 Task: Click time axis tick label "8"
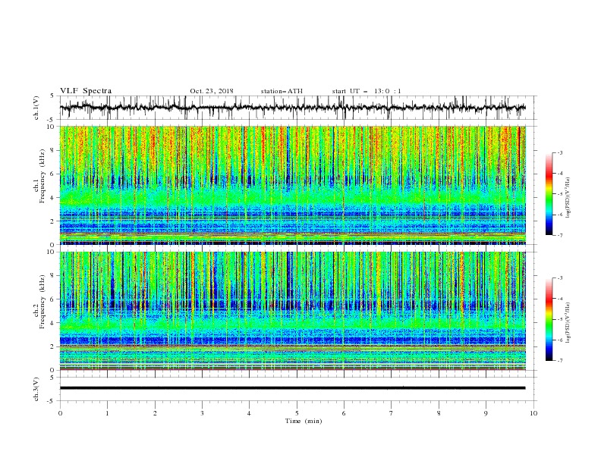439,413
